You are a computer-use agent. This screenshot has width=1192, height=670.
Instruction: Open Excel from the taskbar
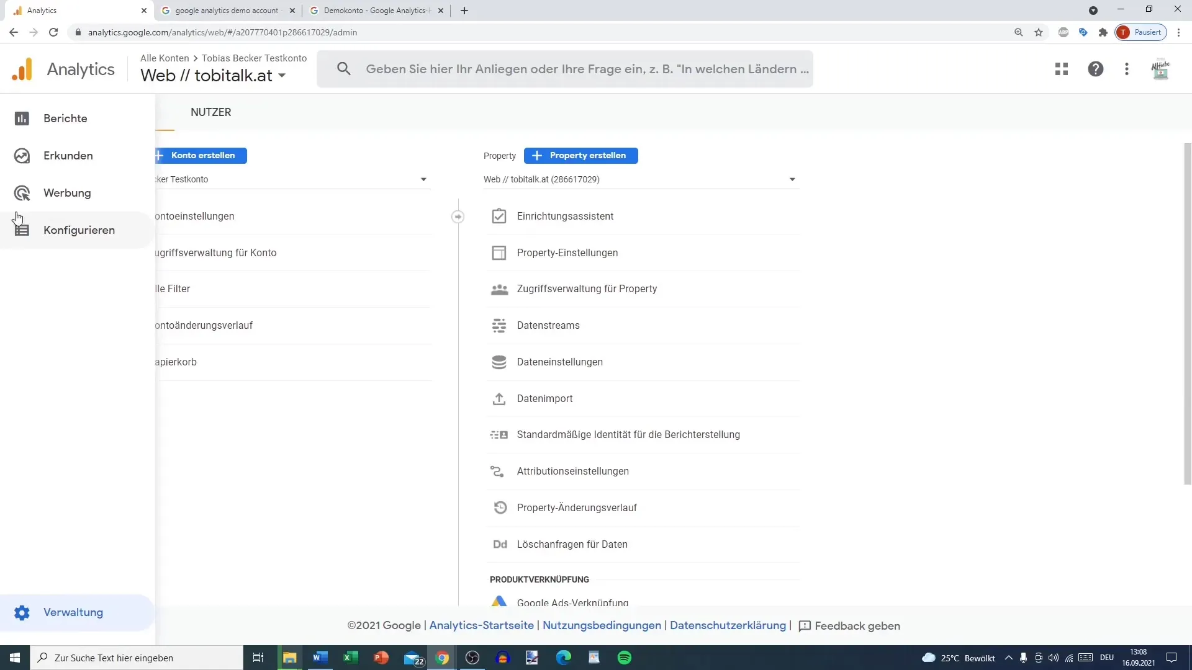(x=351, y=658)
